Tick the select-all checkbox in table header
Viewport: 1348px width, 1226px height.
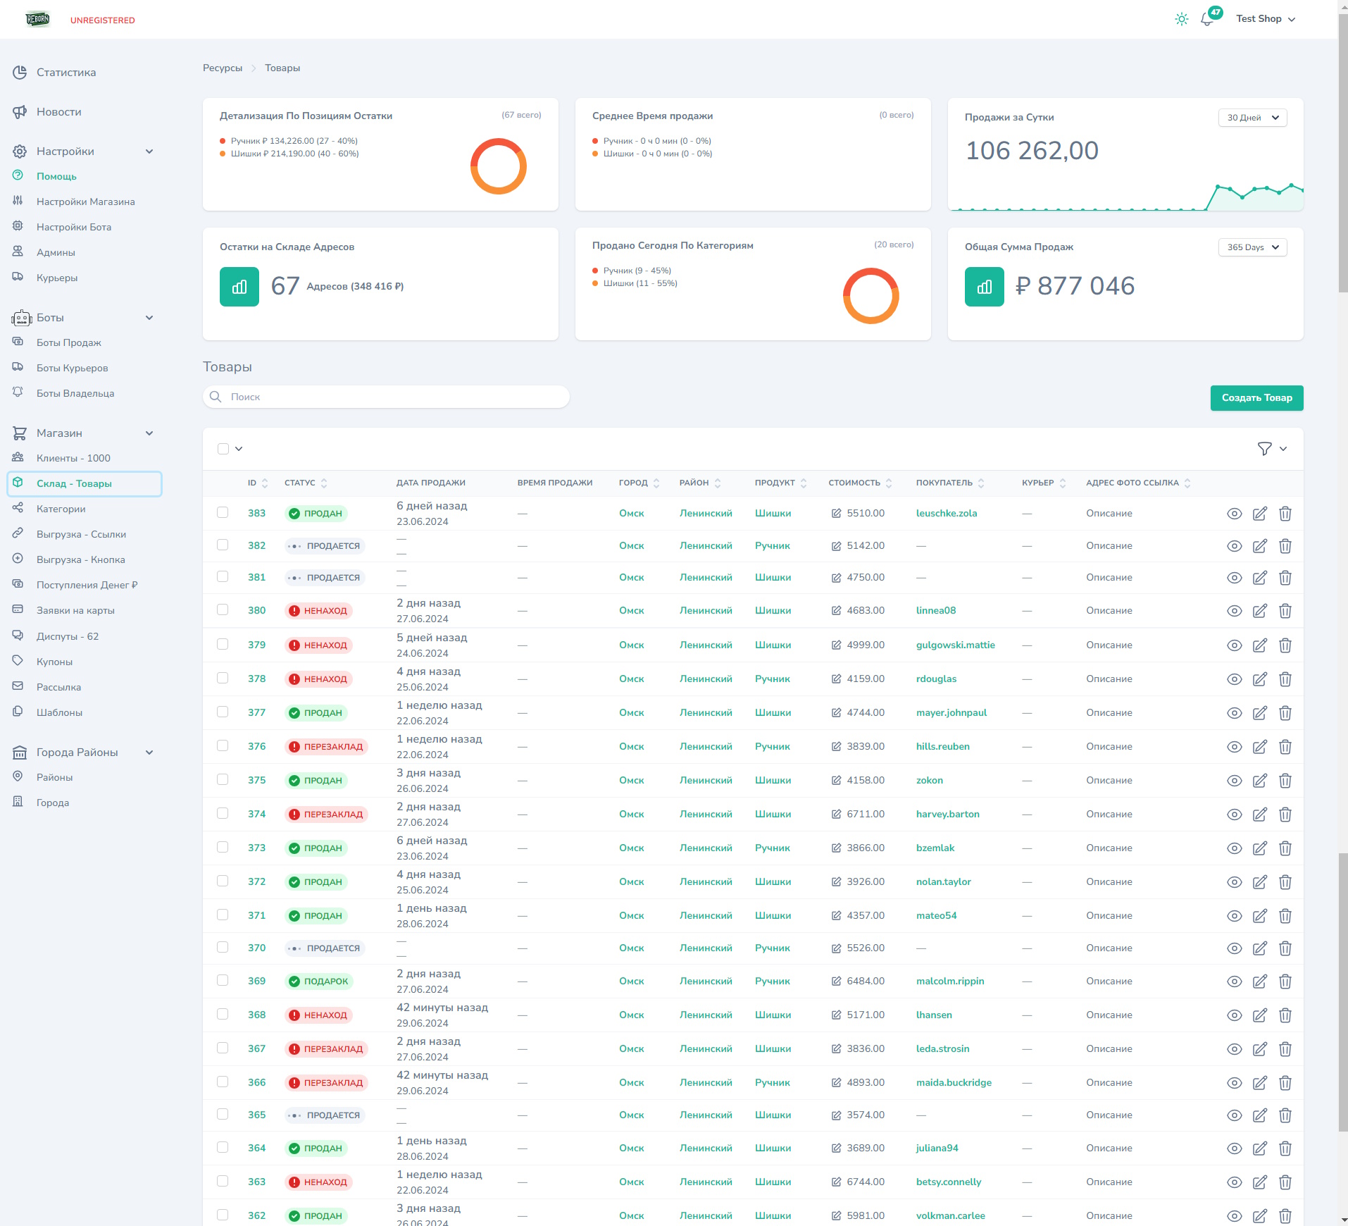[x=223, y=449]
